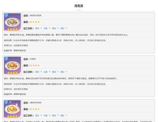Click the description paragraph of 奇怪的月亮派
Viewport: 158px width, 122px height.
(x=66, y=35)
